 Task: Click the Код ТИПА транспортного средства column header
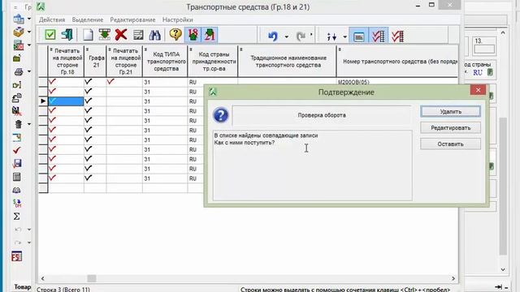165,62
